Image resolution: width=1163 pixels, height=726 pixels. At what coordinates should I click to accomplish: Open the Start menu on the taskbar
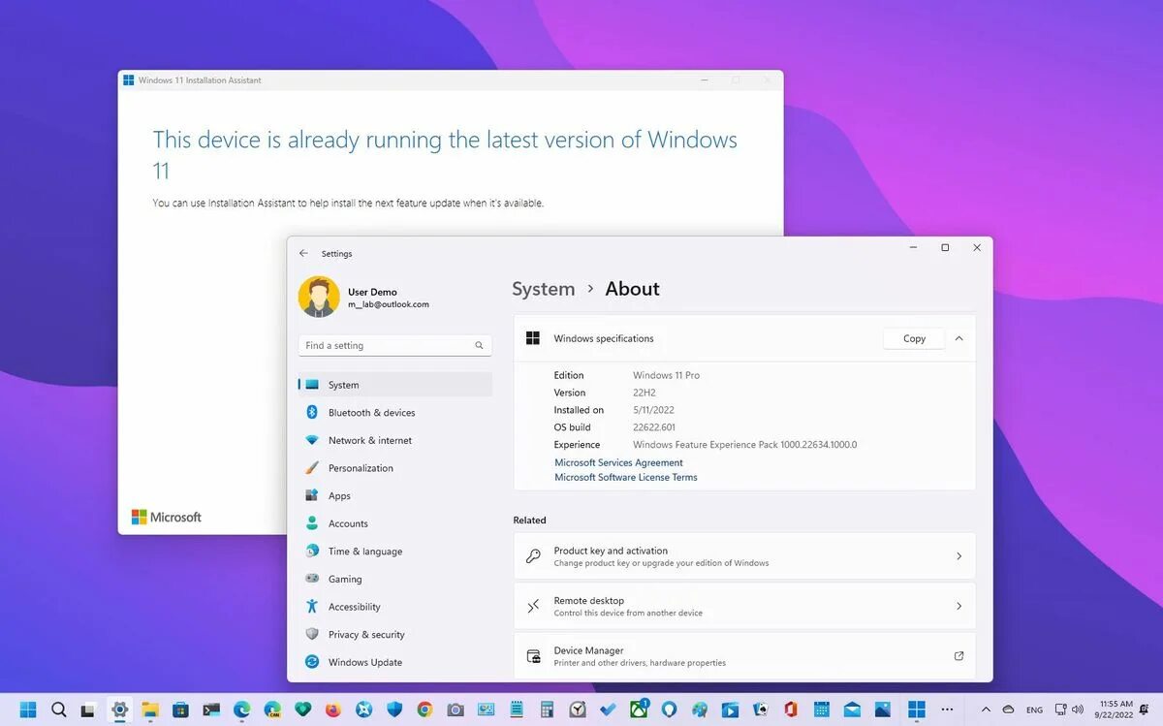point(28,710)
